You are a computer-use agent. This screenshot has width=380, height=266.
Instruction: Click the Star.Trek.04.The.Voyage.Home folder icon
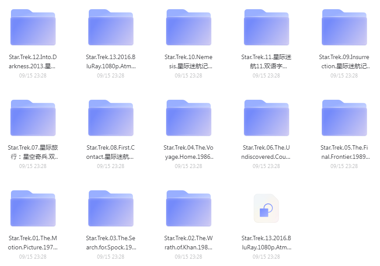[188, 118]
